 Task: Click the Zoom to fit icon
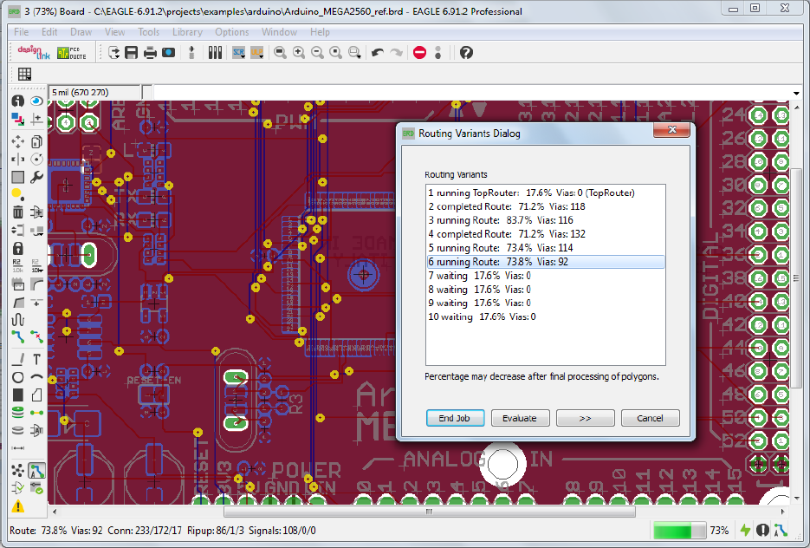point(280,52)
